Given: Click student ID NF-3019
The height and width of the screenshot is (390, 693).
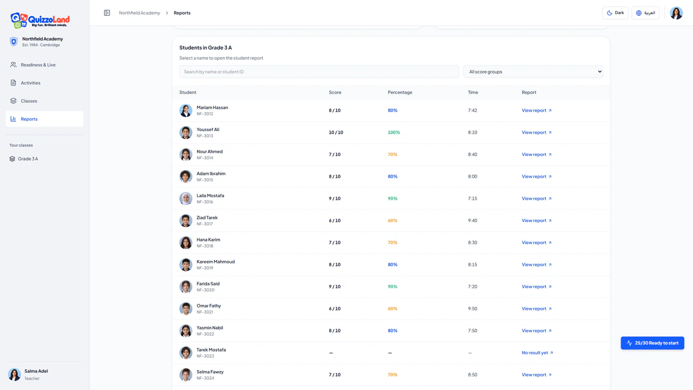Looking at the screenshot, I should coord(205,268).
